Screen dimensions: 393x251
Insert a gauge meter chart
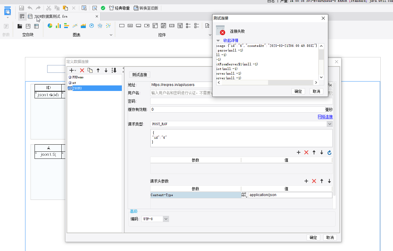[x=92, y=26]
